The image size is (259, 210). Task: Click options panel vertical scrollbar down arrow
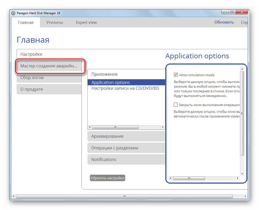click(243, 174)
